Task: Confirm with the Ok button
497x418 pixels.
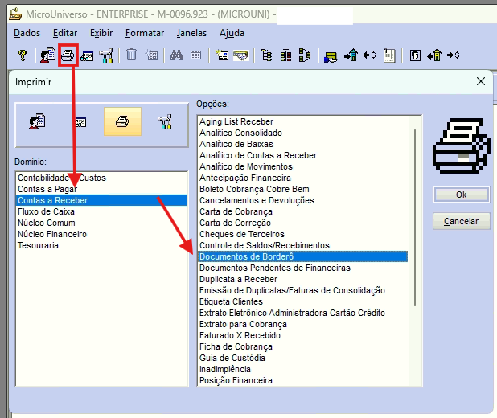Action: point(461,195)
